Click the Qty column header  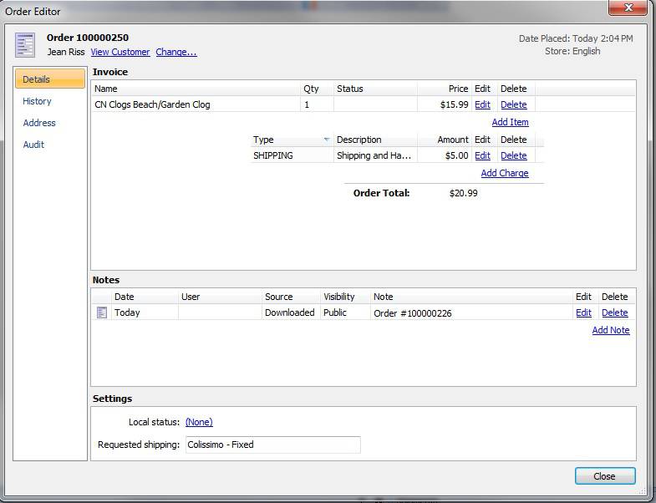(x=317, y=89)
